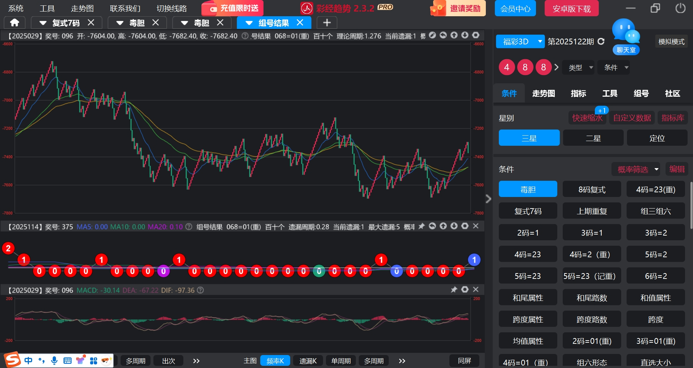Toggle Sogou voice input microphone
This screenshot has height=368, width=693.
pos(54,360)
